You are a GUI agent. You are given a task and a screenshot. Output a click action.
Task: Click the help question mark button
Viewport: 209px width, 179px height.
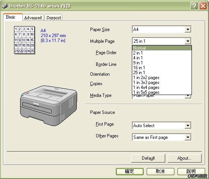point(194,6)
